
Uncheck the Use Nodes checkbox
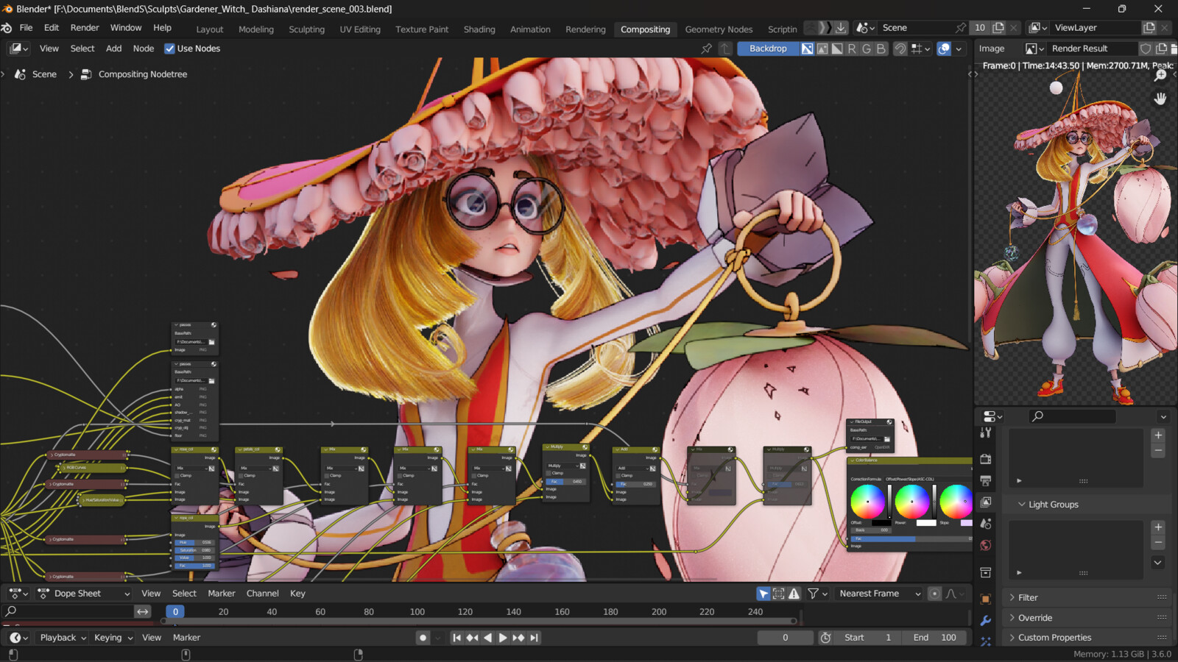(x=170, y=49)
